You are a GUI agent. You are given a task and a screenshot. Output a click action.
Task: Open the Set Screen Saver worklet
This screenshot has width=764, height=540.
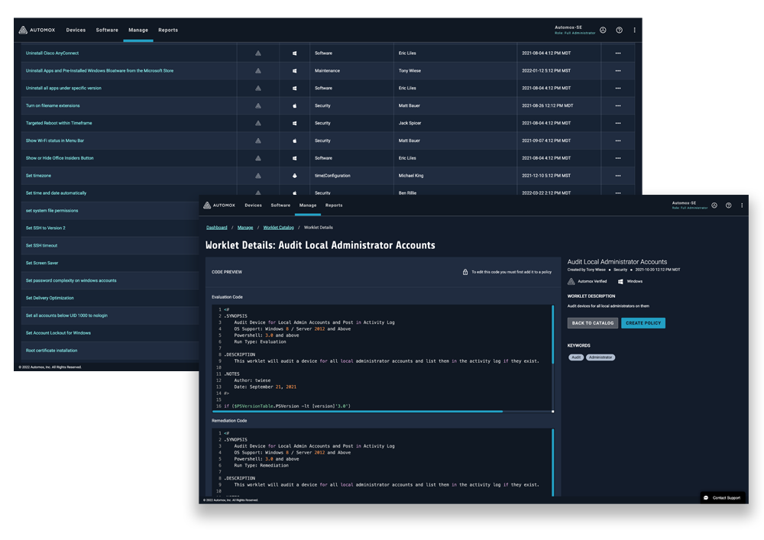[42, 263]
